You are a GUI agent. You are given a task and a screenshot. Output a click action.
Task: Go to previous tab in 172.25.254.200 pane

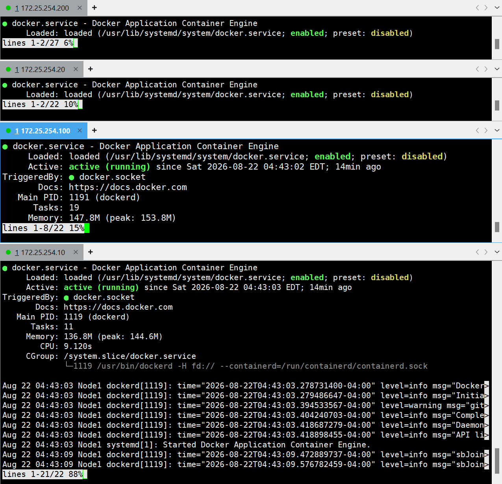pos(478,7)
